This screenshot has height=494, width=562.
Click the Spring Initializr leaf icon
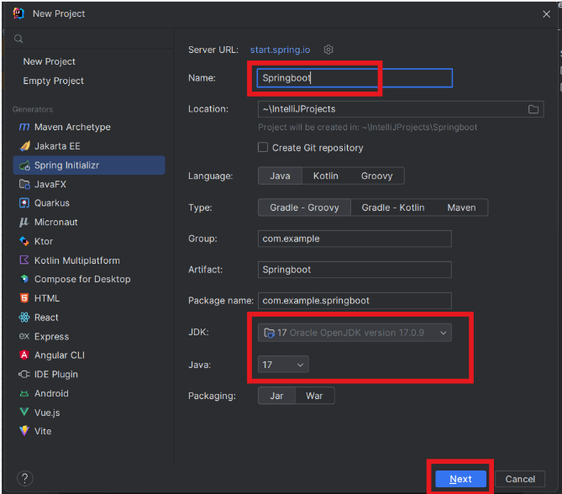point(24,166)
